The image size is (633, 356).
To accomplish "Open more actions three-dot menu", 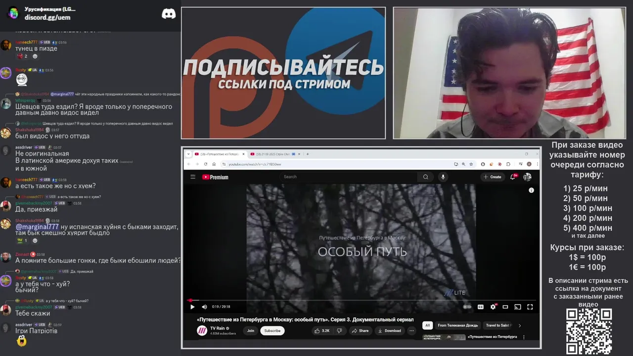I will (x=411, y=331).
